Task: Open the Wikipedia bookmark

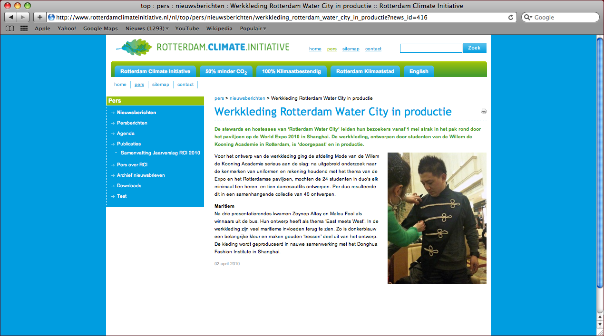Action: 219,29
